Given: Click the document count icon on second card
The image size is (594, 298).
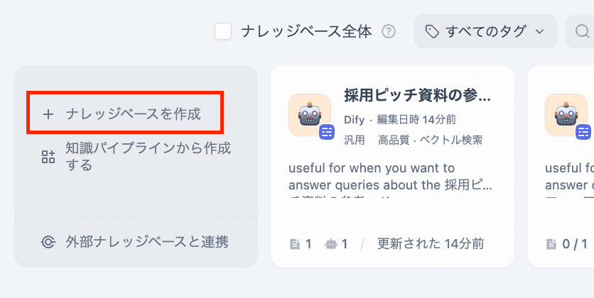Looking at the screenshot, I should click(x=551, y=244).
